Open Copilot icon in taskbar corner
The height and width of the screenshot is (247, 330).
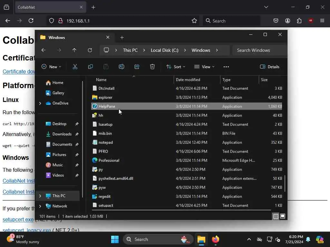(x=320, y=239)
